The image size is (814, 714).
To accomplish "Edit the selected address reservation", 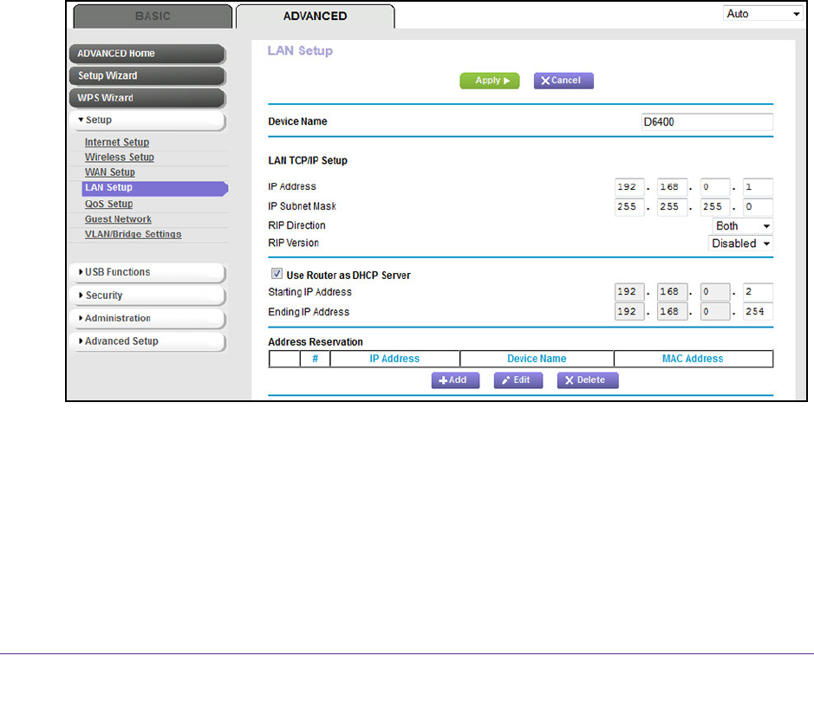I will (518, 380).
